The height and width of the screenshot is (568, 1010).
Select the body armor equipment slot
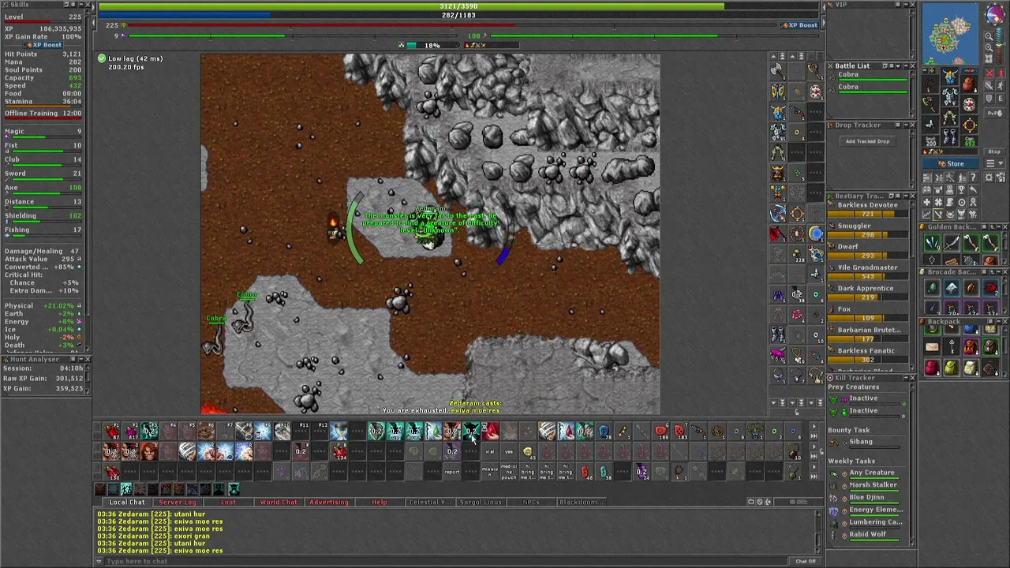(x=950, y=96)
